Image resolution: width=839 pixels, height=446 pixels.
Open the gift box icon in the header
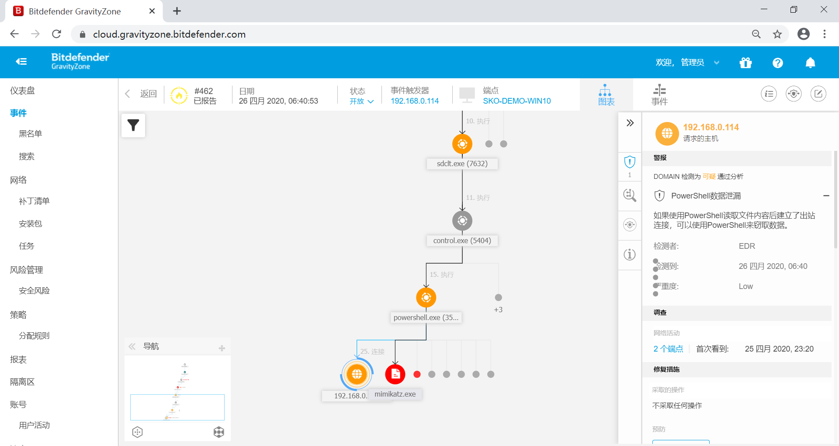coord(745,63)
